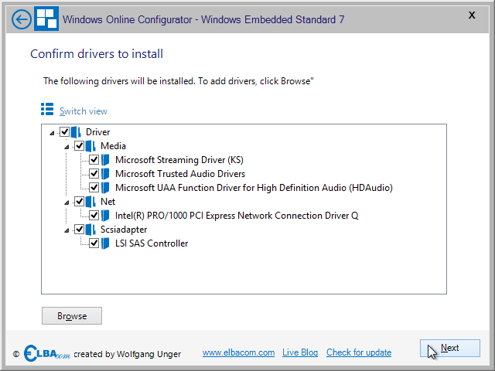Image resolution: width=495 pixels, height=371 pixels.
Task: Collapse the Net tree branch
Action: (x=67, y=203)
